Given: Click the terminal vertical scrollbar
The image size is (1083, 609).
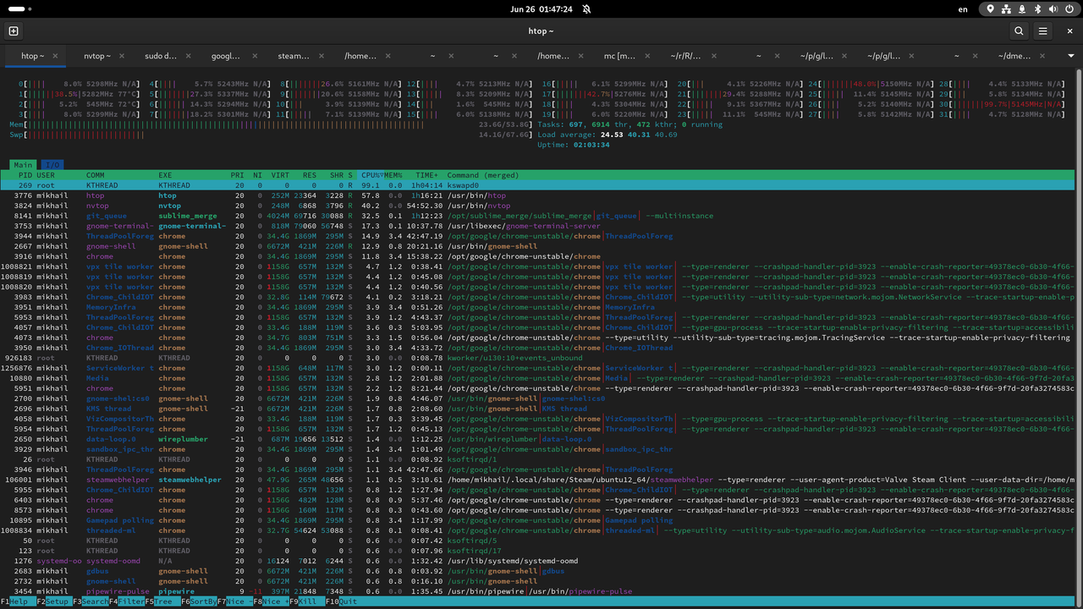Looking at the screenshot, I should pyautogui.click(x=1079, y=338).
